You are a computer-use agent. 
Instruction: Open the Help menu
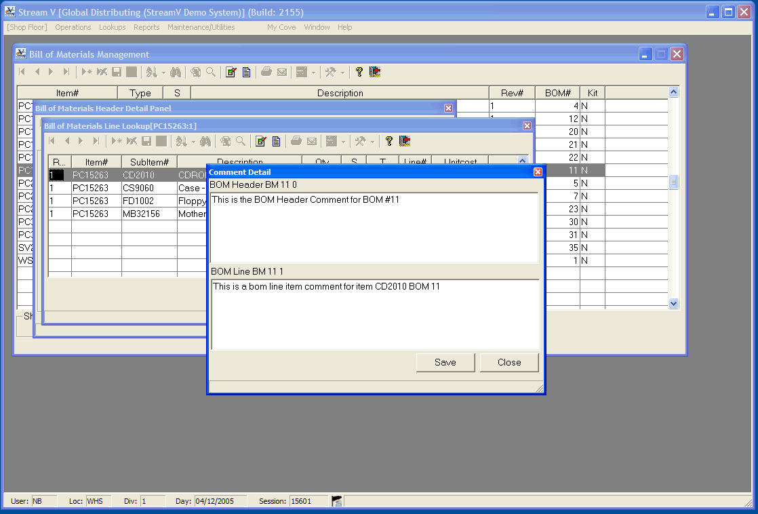344,28
